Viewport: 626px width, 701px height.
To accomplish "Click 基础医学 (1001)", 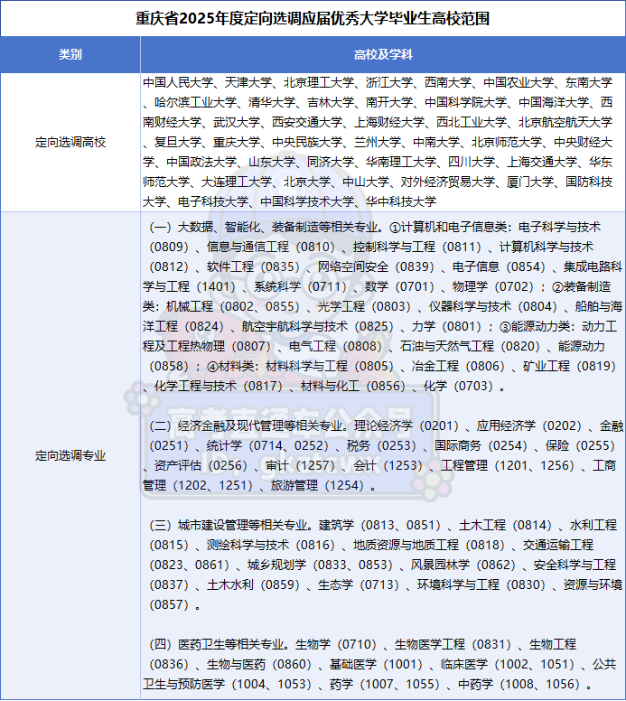I will point(376,664).
